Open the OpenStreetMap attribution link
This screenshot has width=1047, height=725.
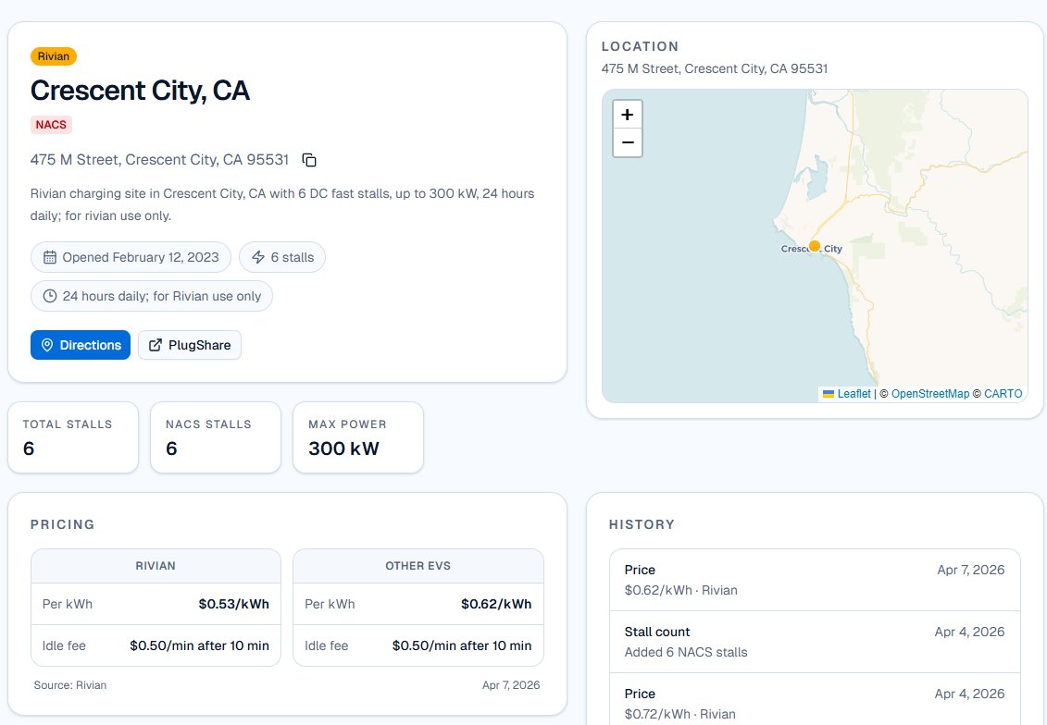929,394
